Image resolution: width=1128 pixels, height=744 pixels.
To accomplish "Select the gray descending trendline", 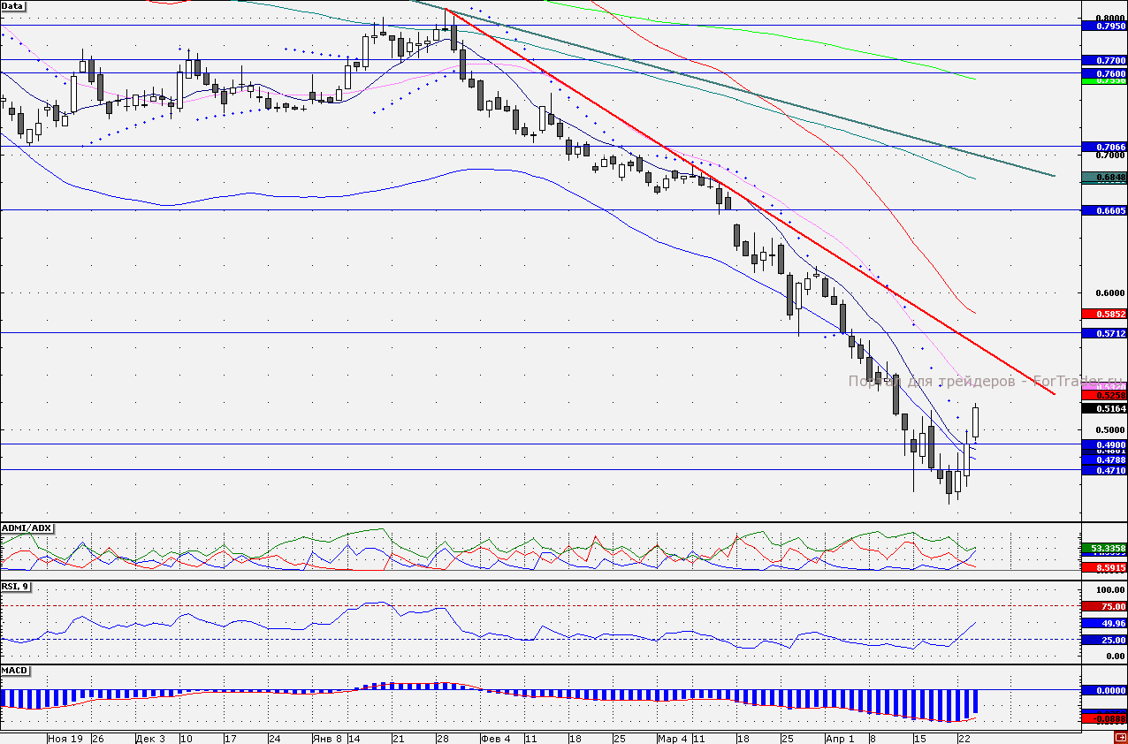I will 734,88.
